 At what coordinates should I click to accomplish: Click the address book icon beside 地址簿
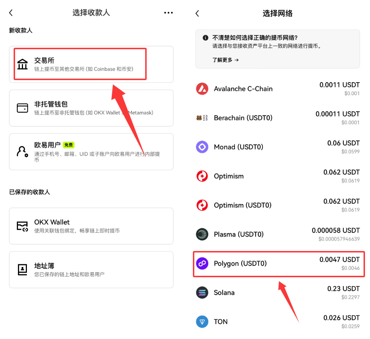coord(23,269)
